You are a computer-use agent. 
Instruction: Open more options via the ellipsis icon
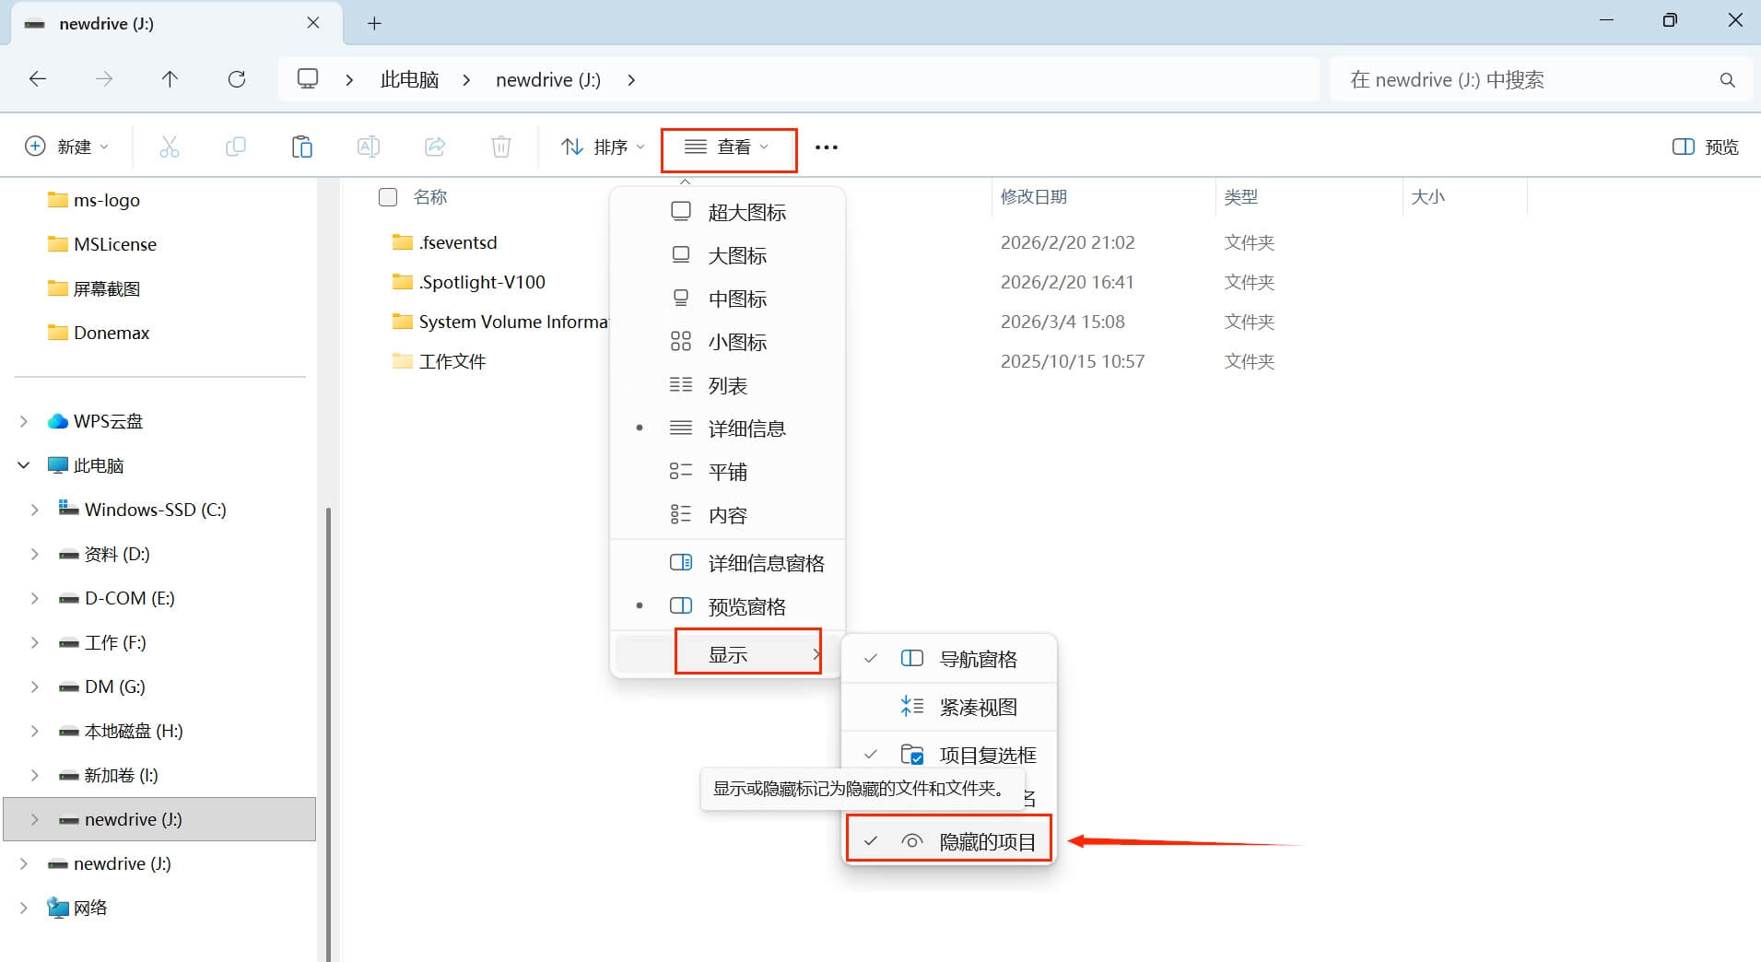click(x=826, y=147)
